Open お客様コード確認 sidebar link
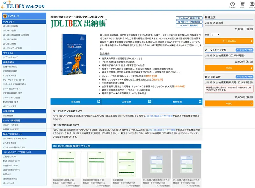The image size is (255, 188). (11, 129)
